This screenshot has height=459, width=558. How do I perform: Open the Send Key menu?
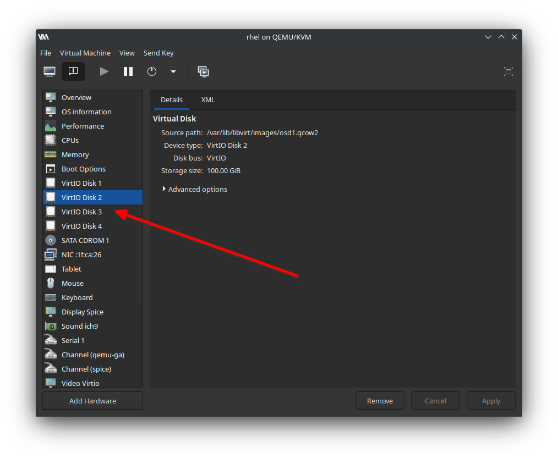[x=158, y=53]
